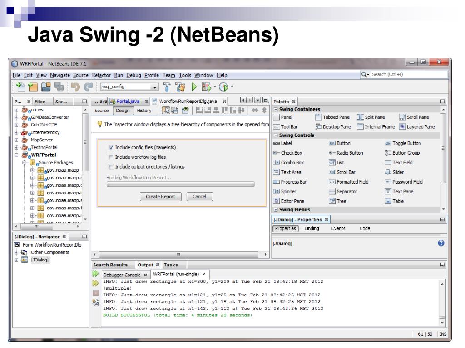Open the Refactor menu
This screenshot has height=348, width=465.
coord(101,75)
